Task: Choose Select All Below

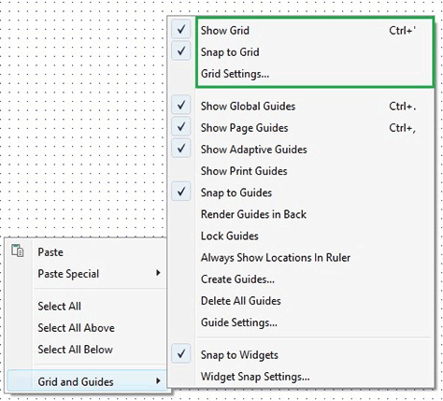Action: coord(75,350)
